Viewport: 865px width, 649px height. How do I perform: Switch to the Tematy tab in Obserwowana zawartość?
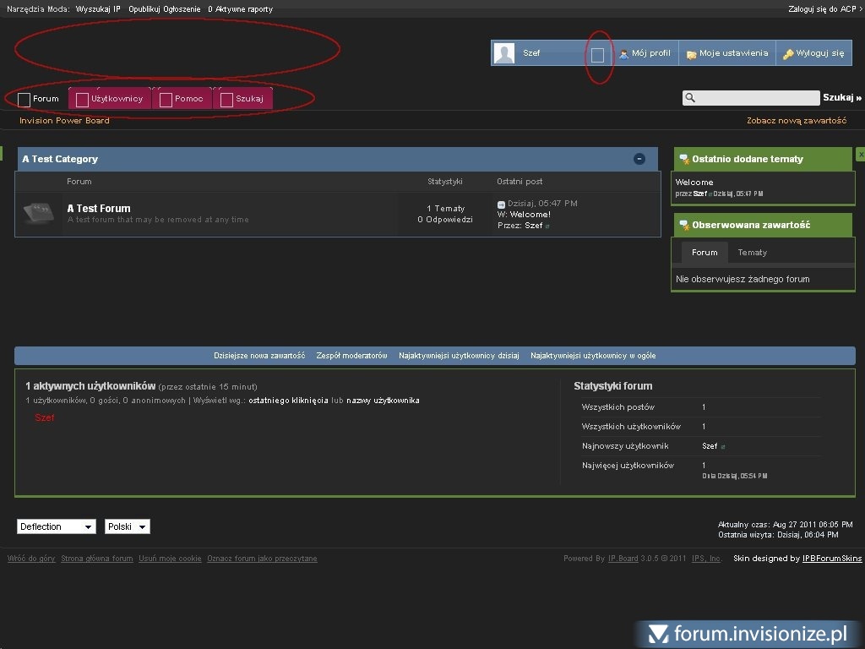pyautogui.click(x=752, y=252)
